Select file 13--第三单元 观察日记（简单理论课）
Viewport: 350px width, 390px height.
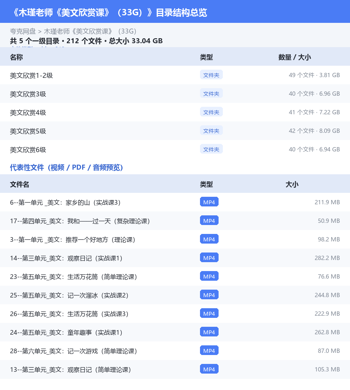coord(70,370)
